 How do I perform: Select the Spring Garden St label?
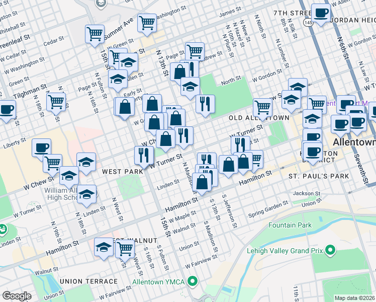tap(268, 209)
